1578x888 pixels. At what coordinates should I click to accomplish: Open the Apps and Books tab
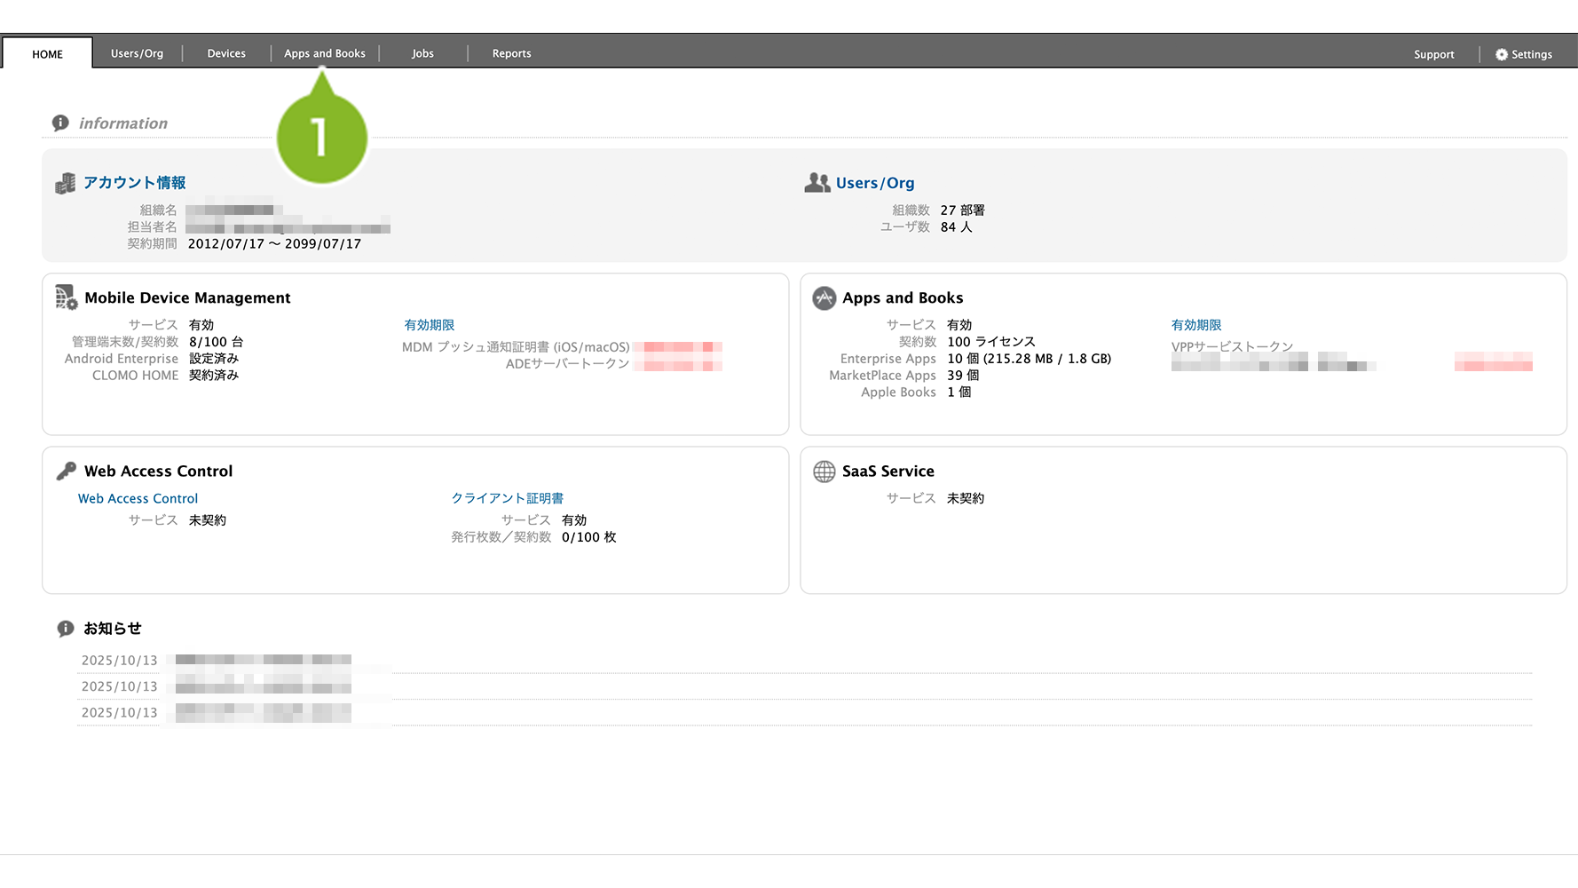[x=324, y=53]
